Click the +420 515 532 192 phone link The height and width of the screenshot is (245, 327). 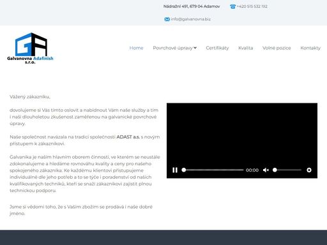[252, 6]
